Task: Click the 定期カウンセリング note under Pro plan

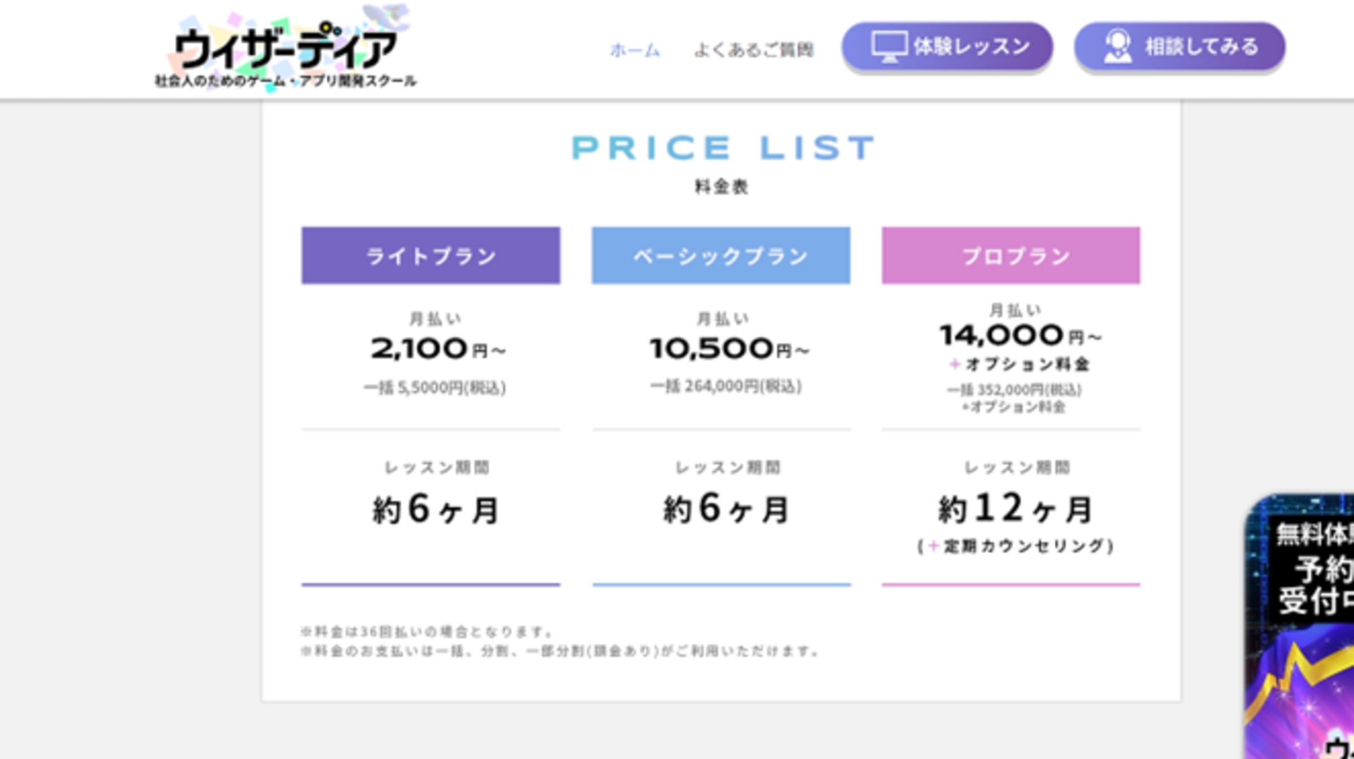Action: (1016, 546)
